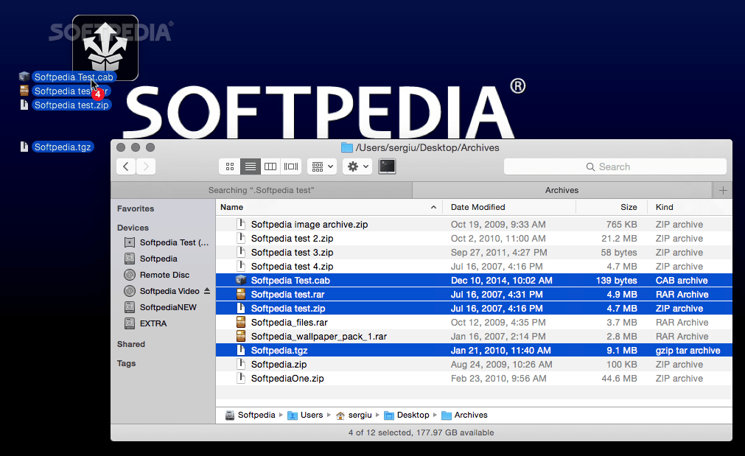Switch Finder to icon view
The image size is (745, 456).
coord(230,166)
